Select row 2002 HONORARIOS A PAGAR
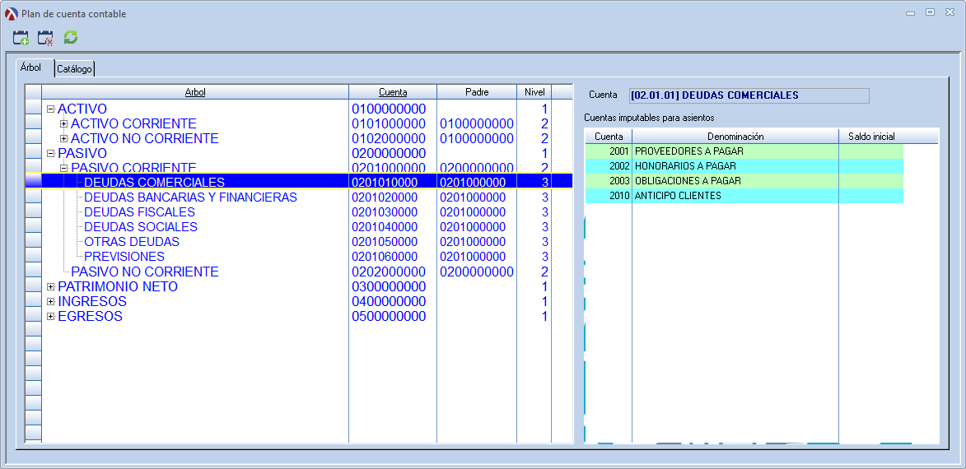Screen dimensions: 966x469 744,165
